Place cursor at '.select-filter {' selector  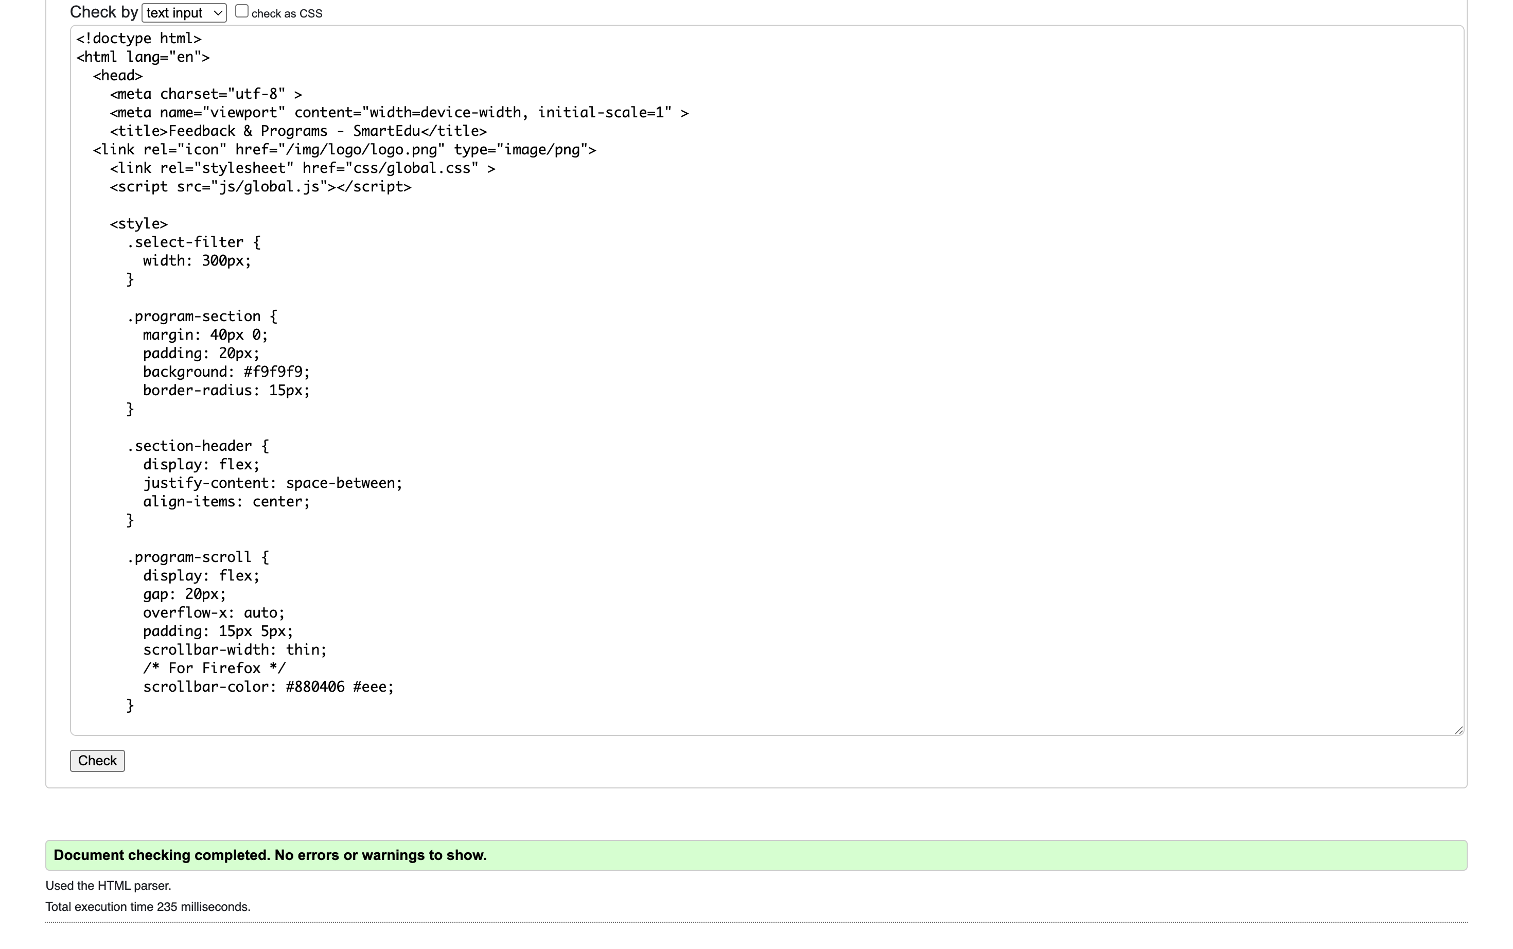coord(193,242)
